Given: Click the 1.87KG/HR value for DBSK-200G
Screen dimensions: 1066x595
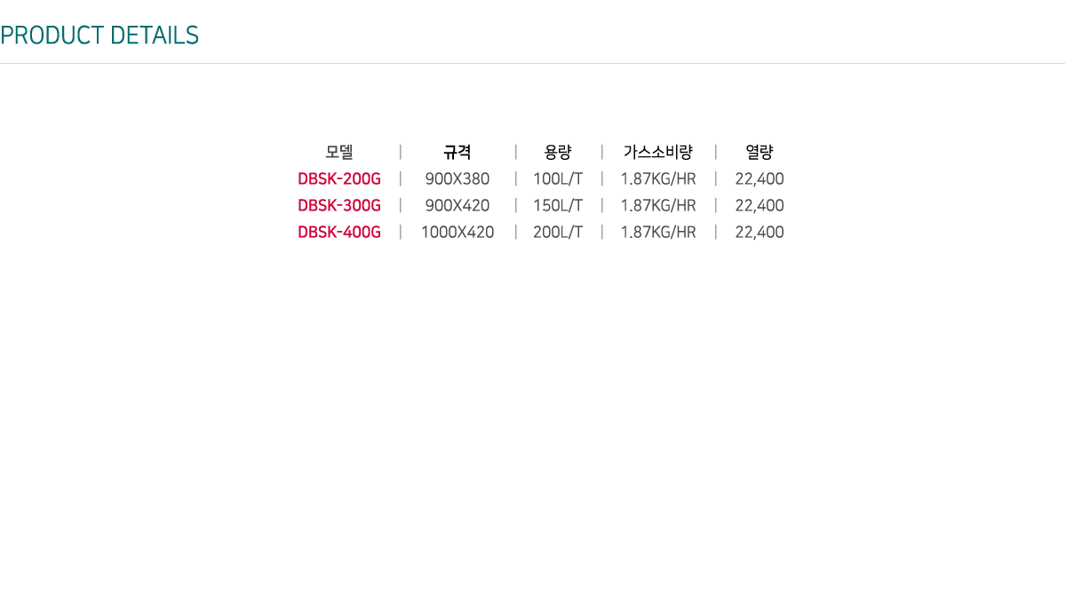Looking at the screenshot, I should 658,179.
